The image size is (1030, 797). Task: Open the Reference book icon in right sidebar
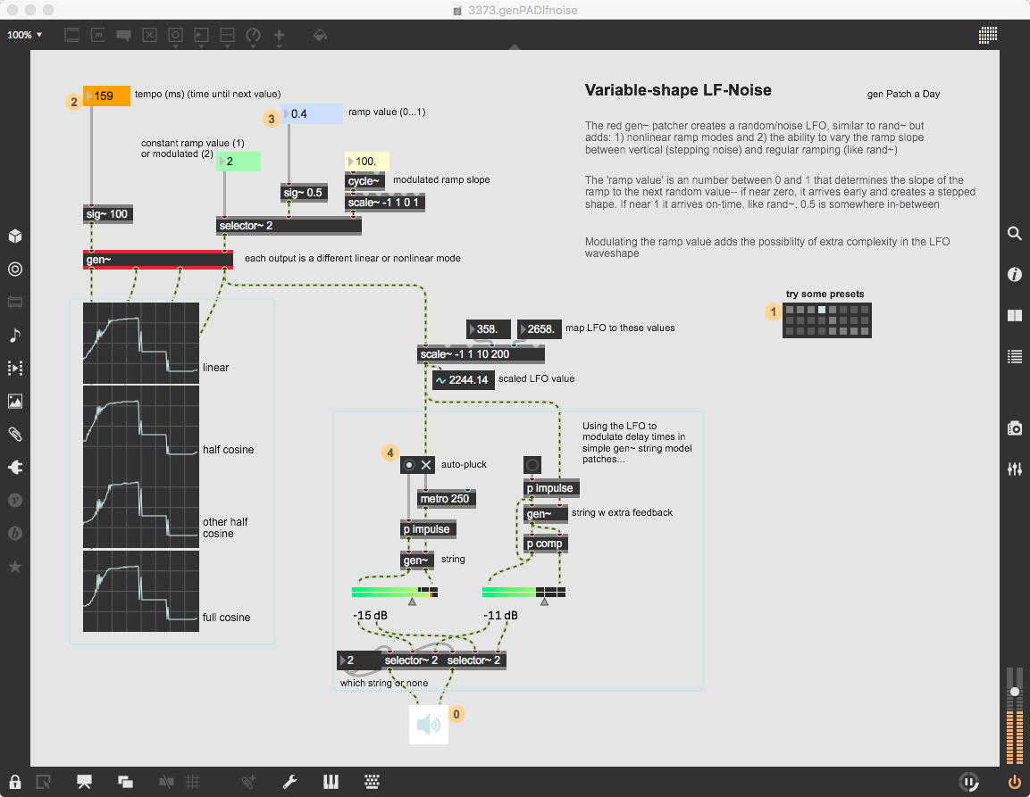tap(1014, 316)
